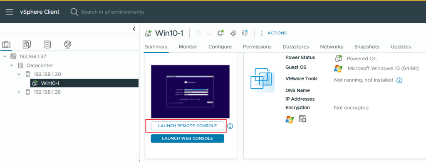Image resolution: width=426 pixels, height=162 pixels.
Task: Click info icon beside Launch Remote Console
Action: pos(230,126)
